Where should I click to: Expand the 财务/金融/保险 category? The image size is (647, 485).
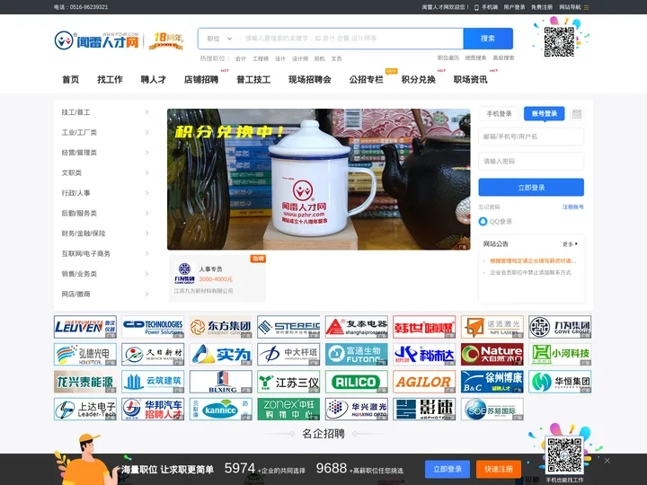(x=105, y=234)
